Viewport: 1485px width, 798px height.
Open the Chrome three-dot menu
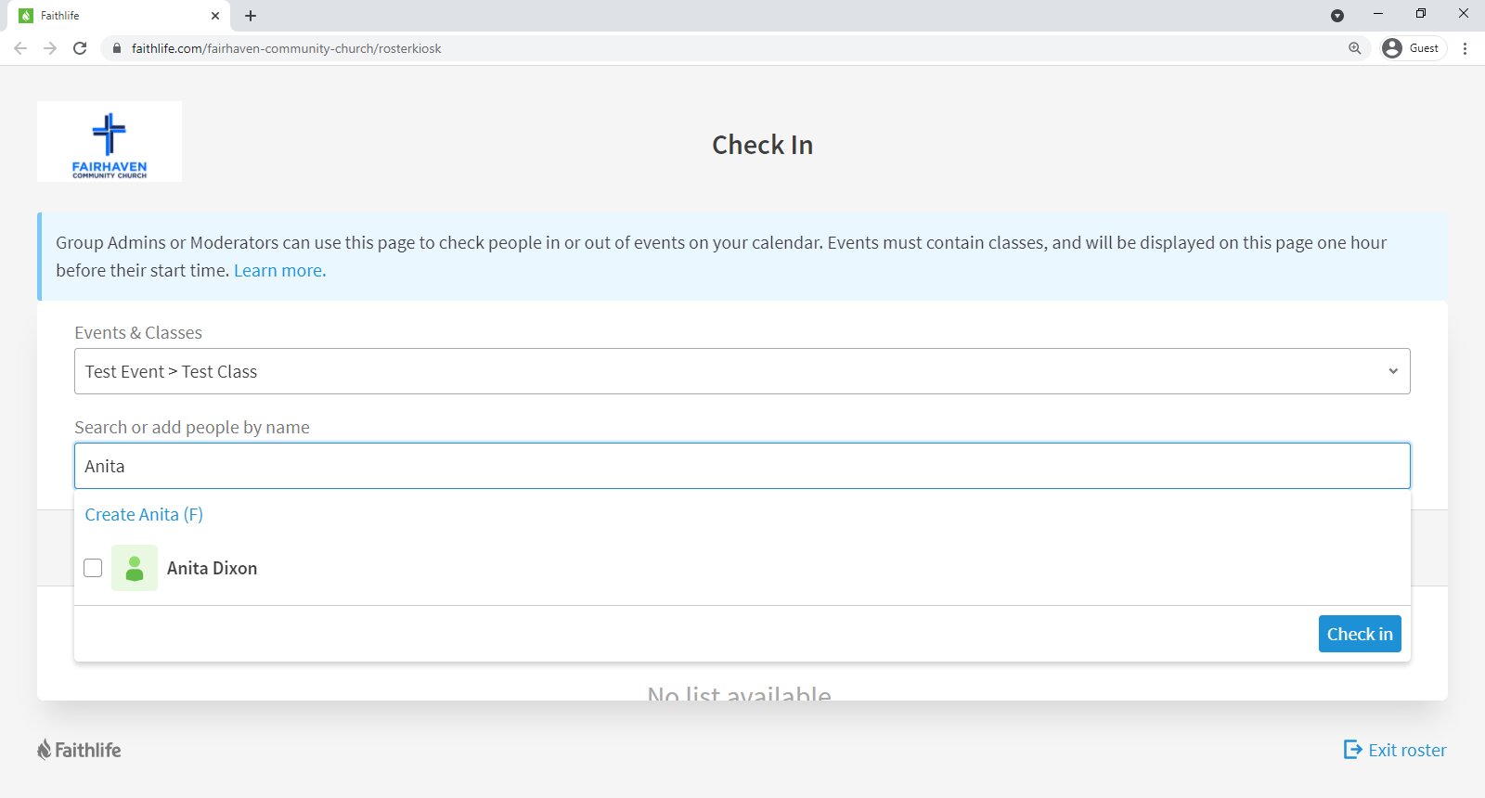[1465, 48]
